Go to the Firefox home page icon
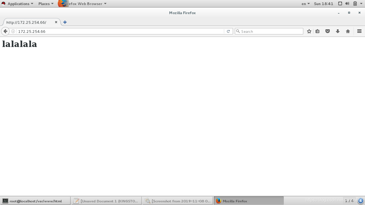This screenshot has width=365, height=205. [x=348, y=31]
